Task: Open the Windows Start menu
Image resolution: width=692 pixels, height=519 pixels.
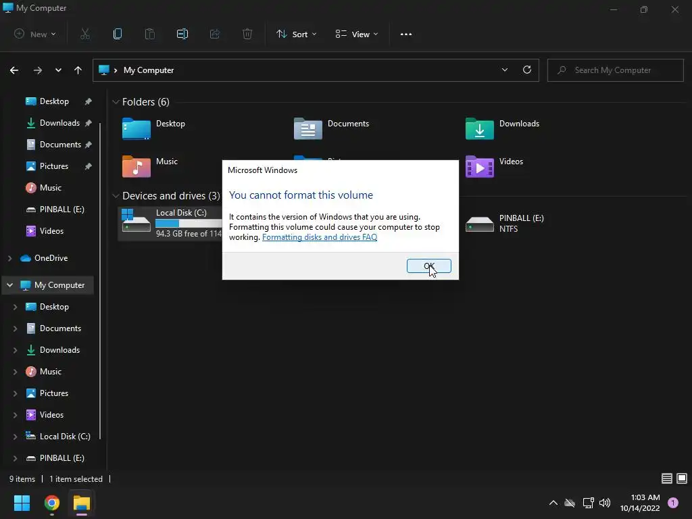Action: coord(22,503)
